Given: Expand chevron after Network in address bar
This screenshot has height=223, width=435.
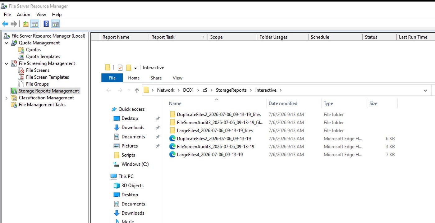Looking at the screenshot, I should pyautogui.click(x=179, y=90).
